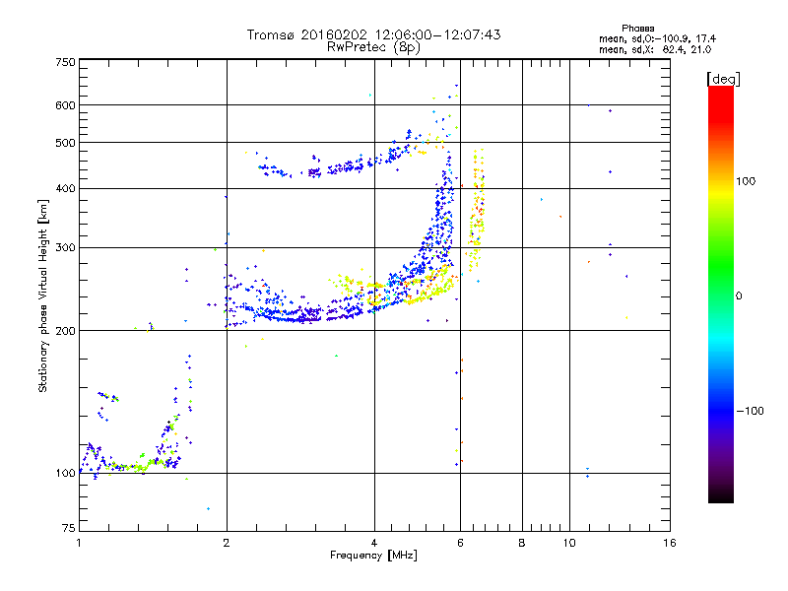The width and height of the screenshot is (788, 591).
Task: Click the colorbar tick label '0'
Action: (739, 296)
